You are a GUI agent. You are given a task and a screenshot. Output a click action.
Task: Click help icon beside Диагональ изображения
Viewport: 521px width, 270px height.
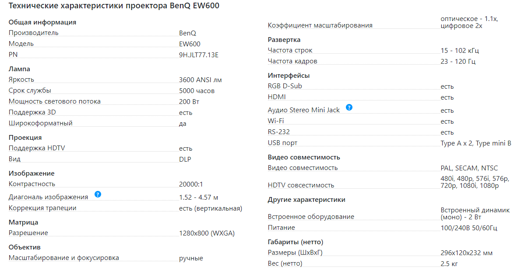point(98,194)
